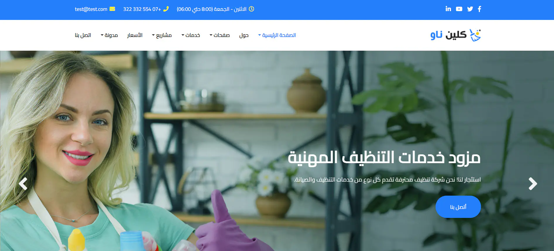Click the blue أتصل بنا hero button
554x251 pixels.
(458, 207)
